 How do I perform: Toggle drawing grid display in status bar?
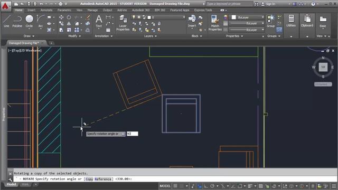pos(175,186)
